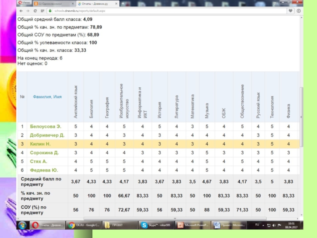Viewport: 317px width, 238px height.
Task: Open student link Добривечер Д.
Action: tap(47, 135)
